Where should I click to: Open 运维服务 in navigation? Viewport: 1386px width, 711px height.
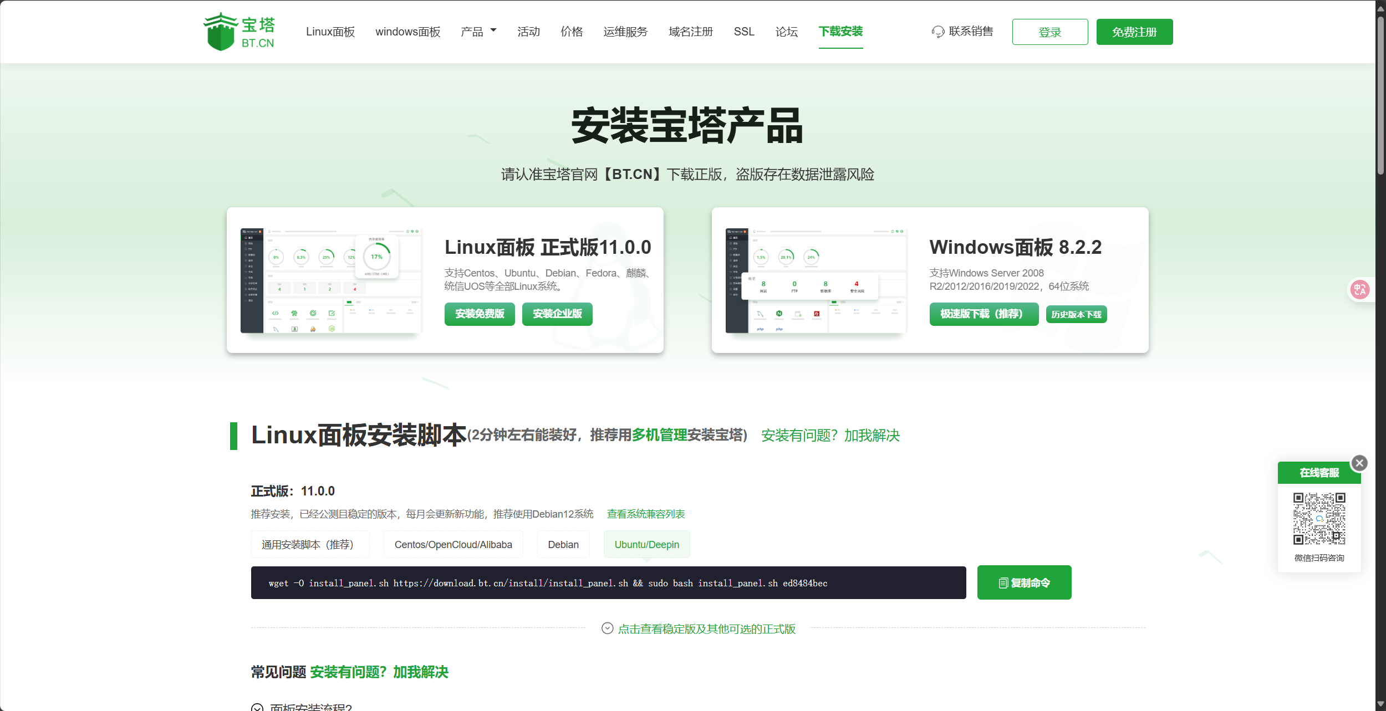(625, 32)
